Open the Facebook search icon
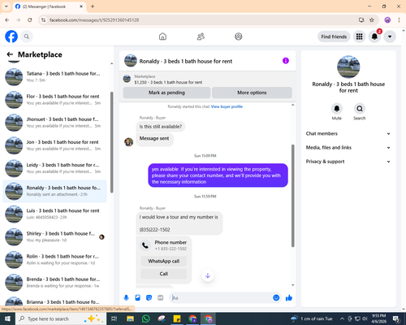This screenshot has width=406, height=325. click(x=27, y=37)
